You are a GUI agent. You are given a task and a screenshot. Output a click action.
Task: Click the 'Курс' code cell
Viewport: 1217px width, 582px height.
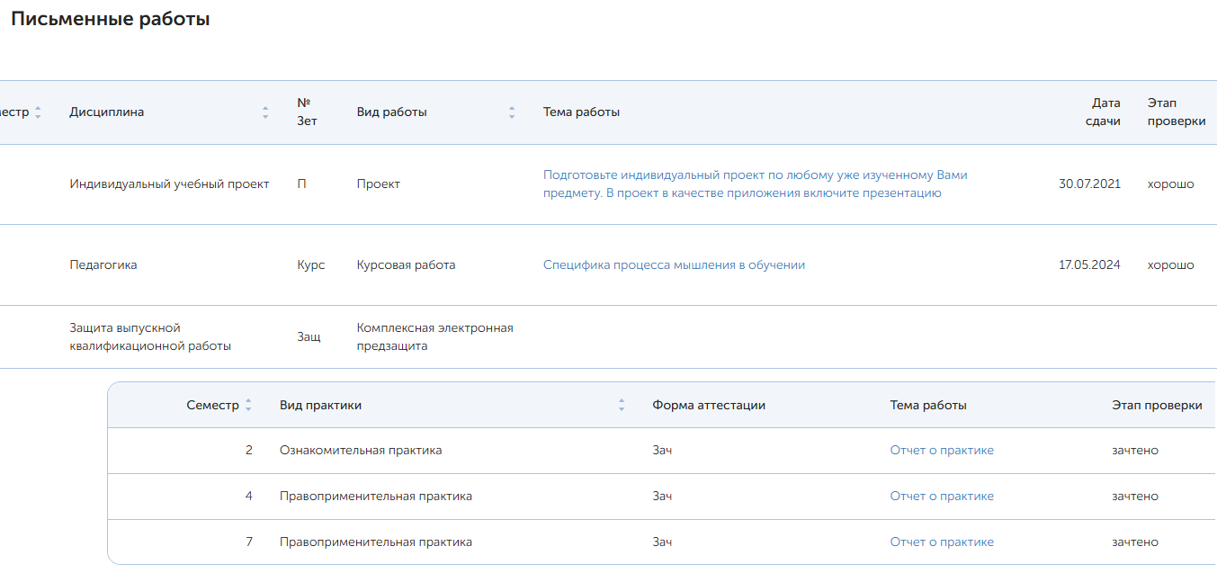[x=311, y=265]
